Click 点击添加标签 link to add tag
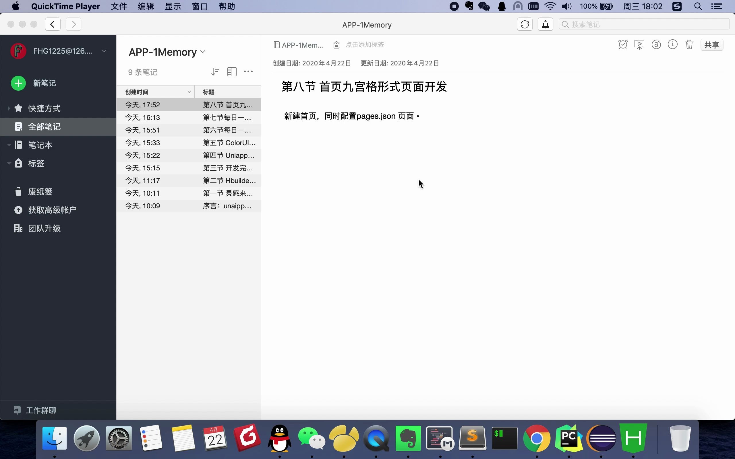 (x=365, y=44)
